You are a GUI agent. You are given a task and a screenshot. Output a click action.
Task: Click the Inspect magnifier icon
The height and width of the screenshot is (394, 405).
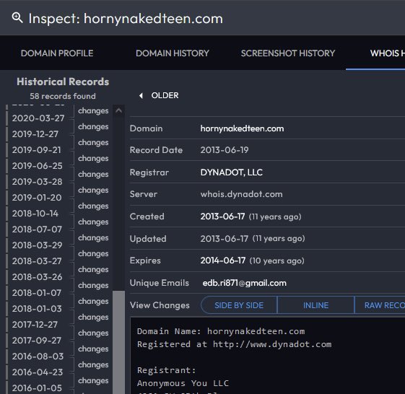pos(17,18)
